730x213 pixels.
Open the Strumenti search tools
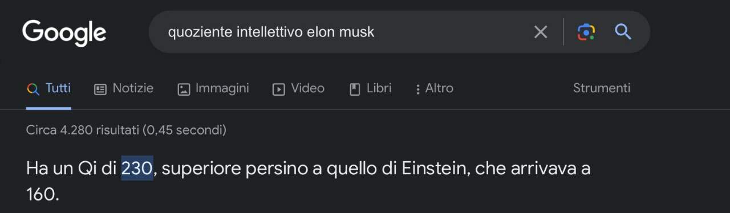(602, 88)
